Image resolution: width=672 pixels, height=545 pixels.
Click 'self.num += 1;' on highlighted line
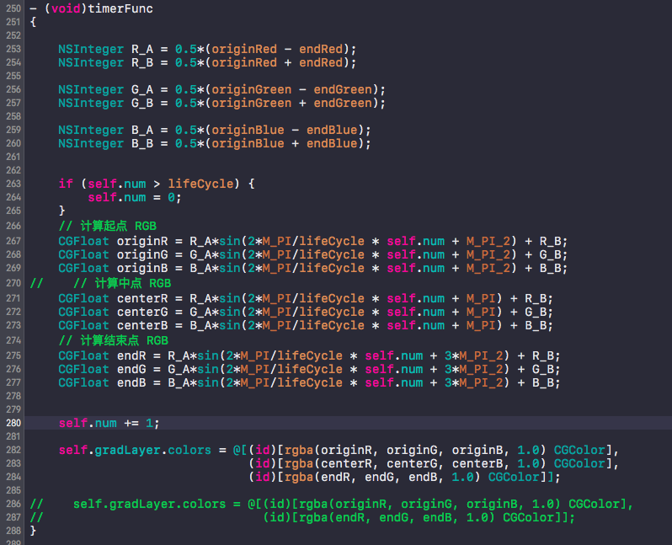(109, 423)
